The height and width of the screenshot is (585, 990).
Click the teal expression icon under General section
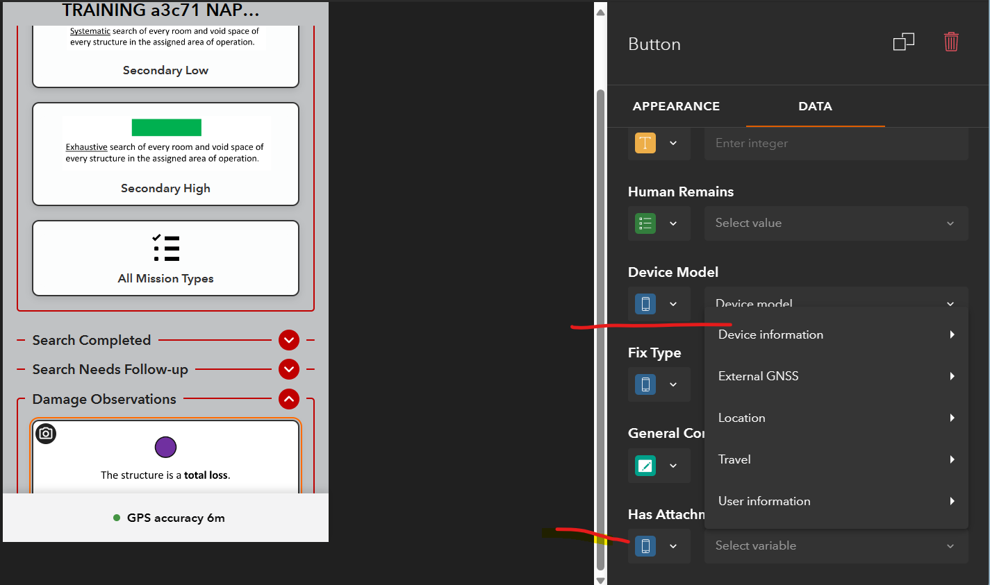coord(645,466)
